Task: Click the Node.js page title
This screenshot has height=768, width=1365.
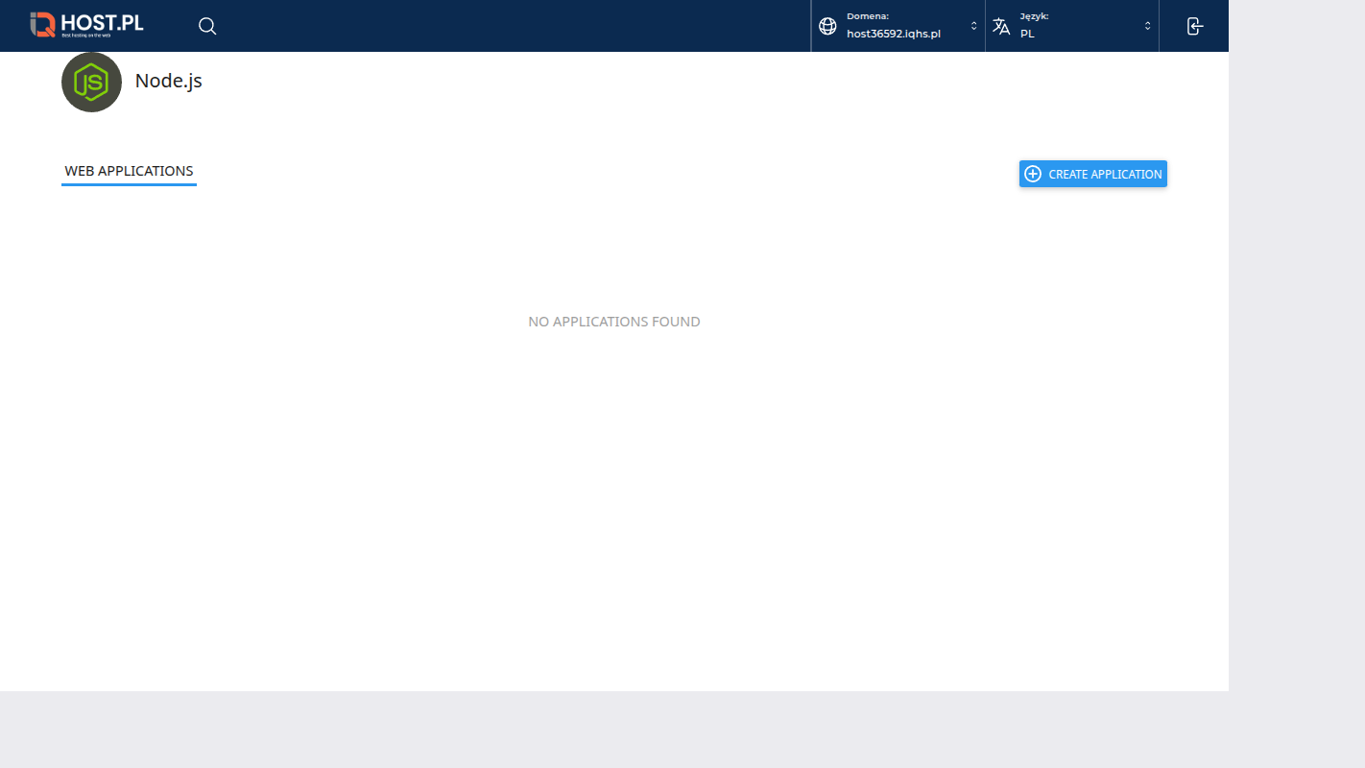Action: click(x=169, y=81)
